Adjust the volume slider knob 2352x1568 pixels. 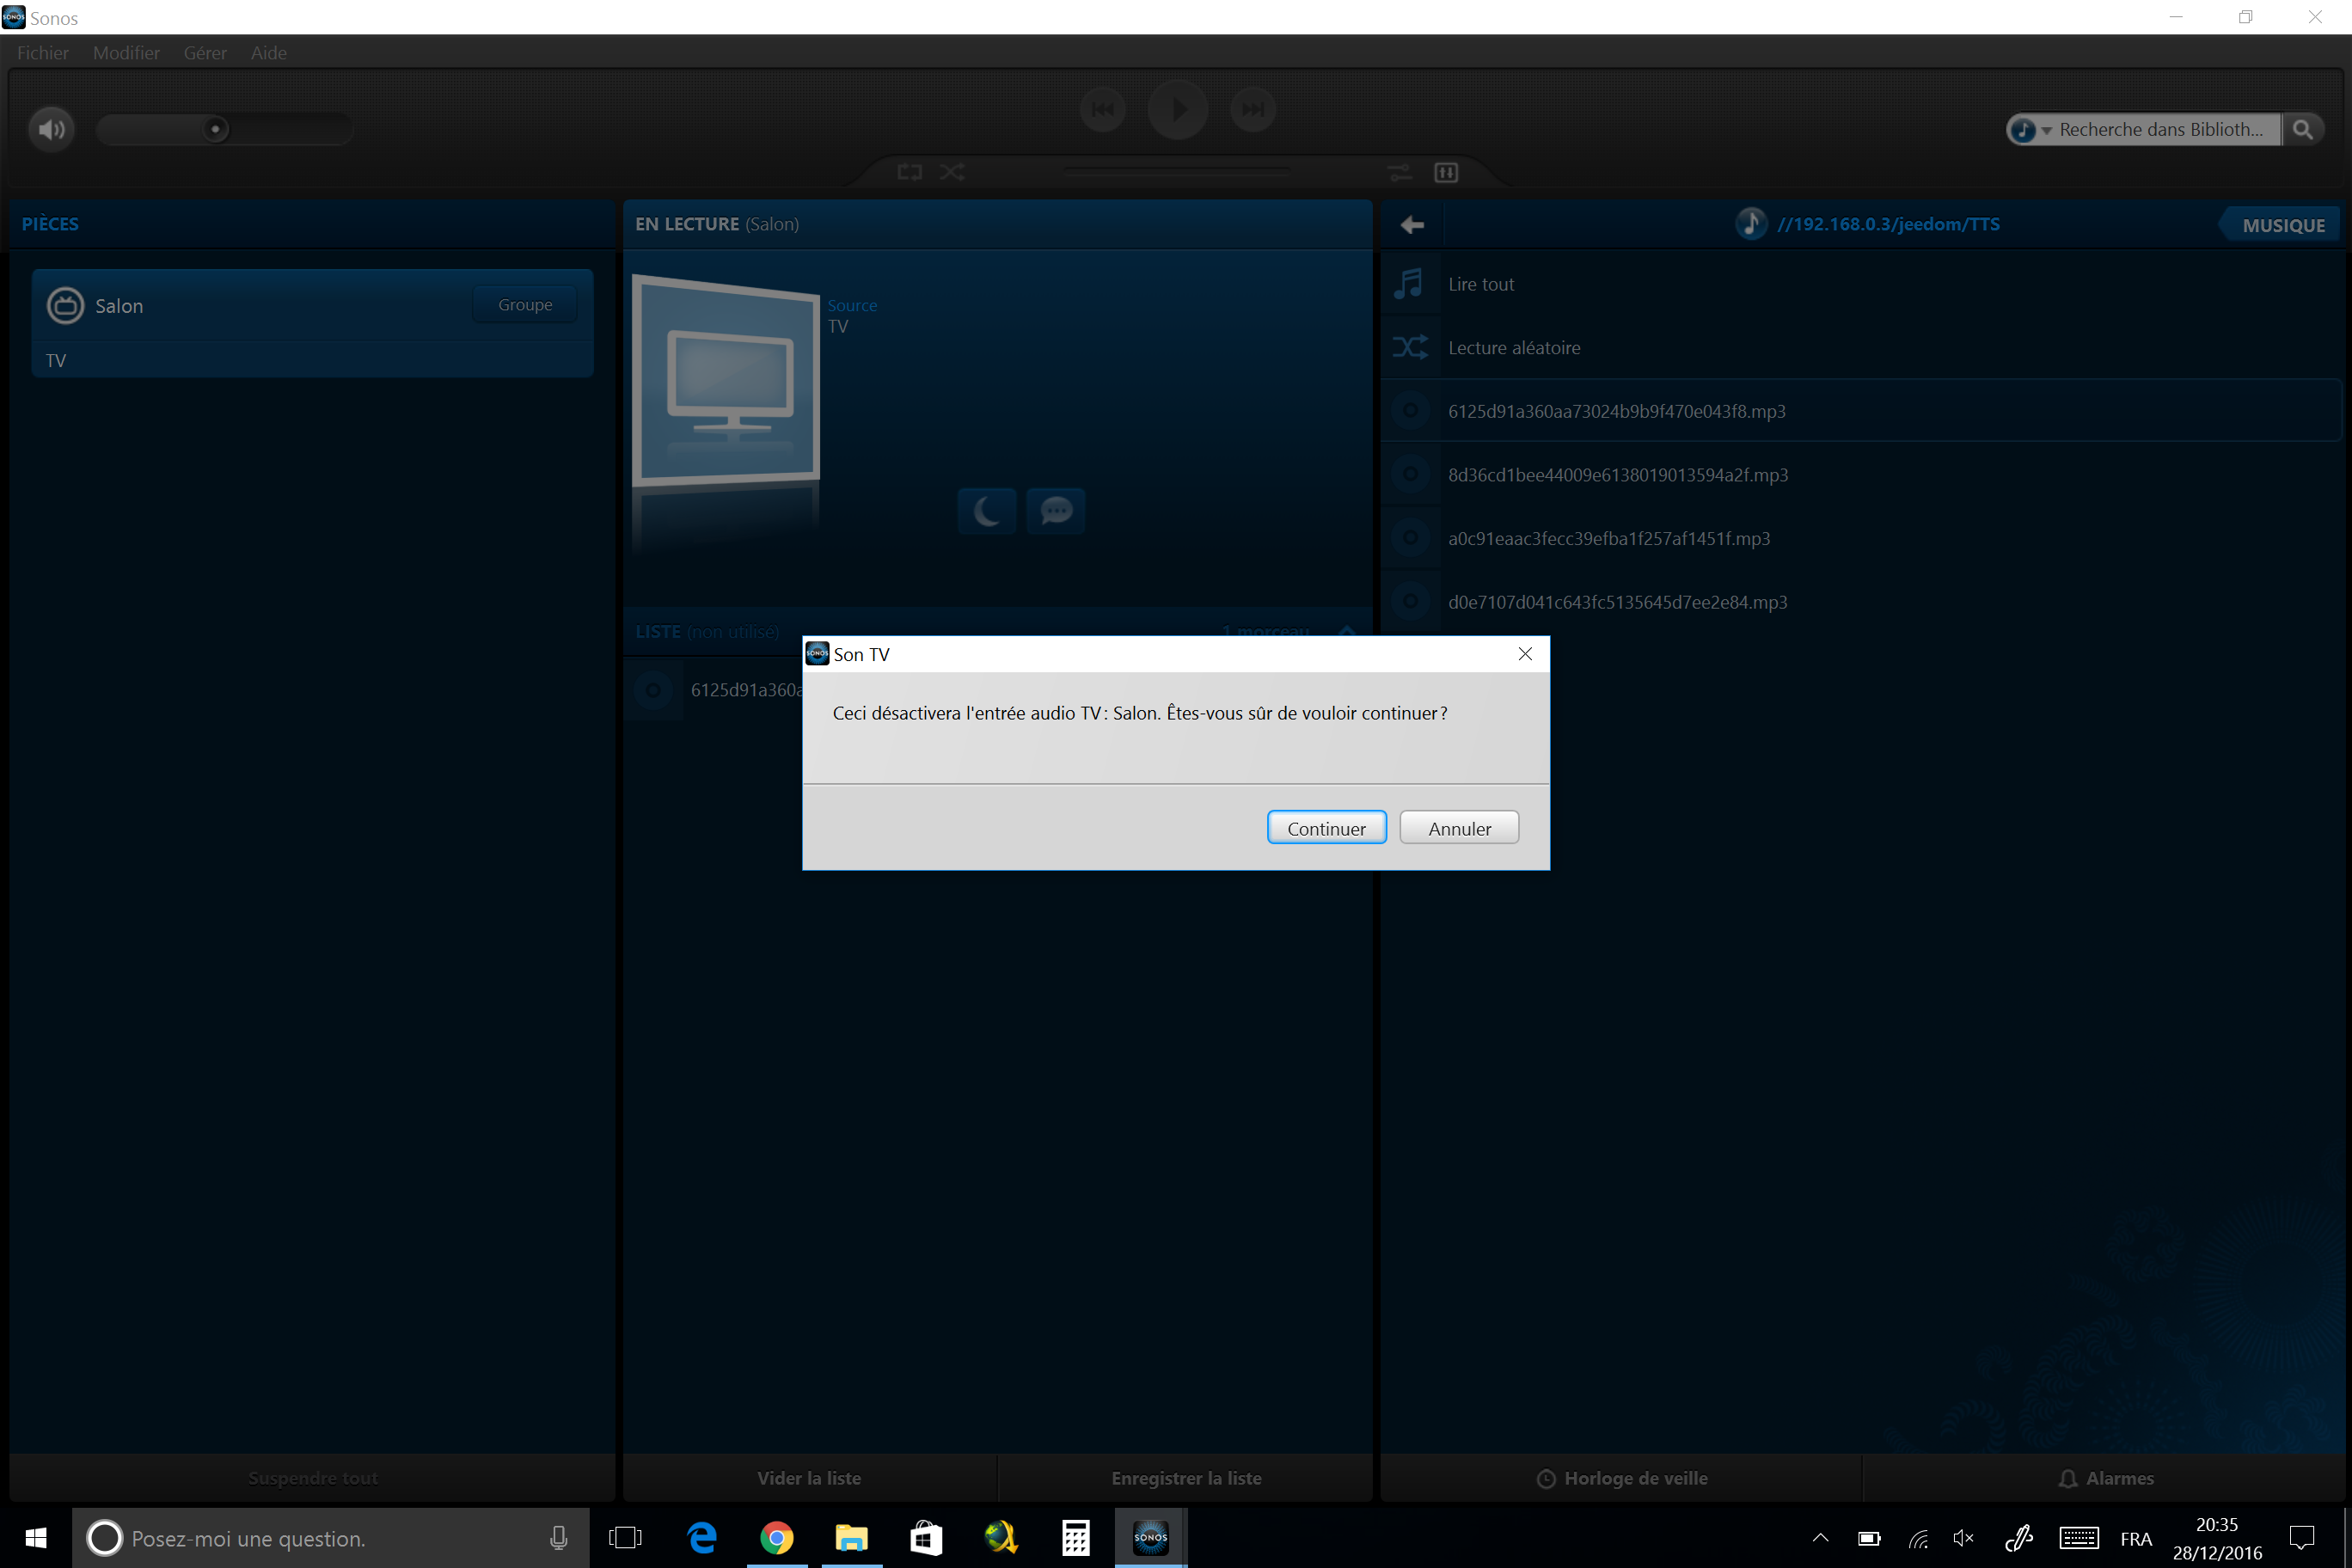215,129
